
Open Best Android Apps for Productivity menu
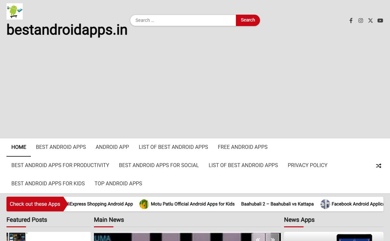click(x=60, y=165)
